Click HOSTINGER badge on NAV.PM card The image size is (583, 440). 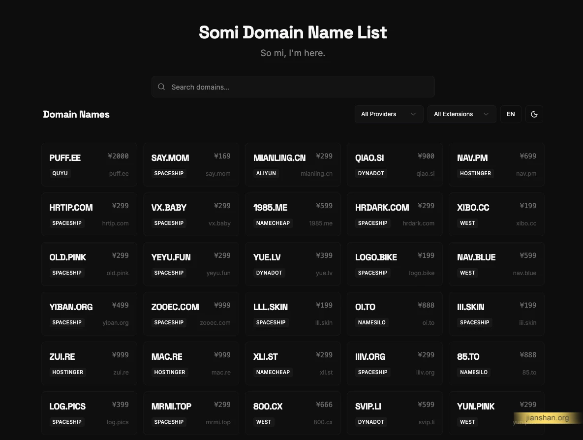click(x=476, y=173)
